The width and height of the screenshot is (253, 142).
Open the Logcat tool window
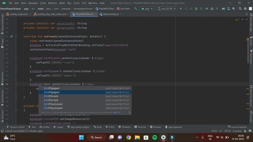(58, 127)
